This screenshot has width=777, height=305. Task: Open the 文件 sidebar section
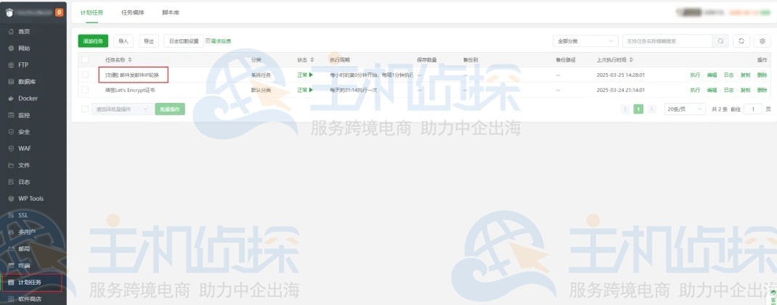point(24,165)
